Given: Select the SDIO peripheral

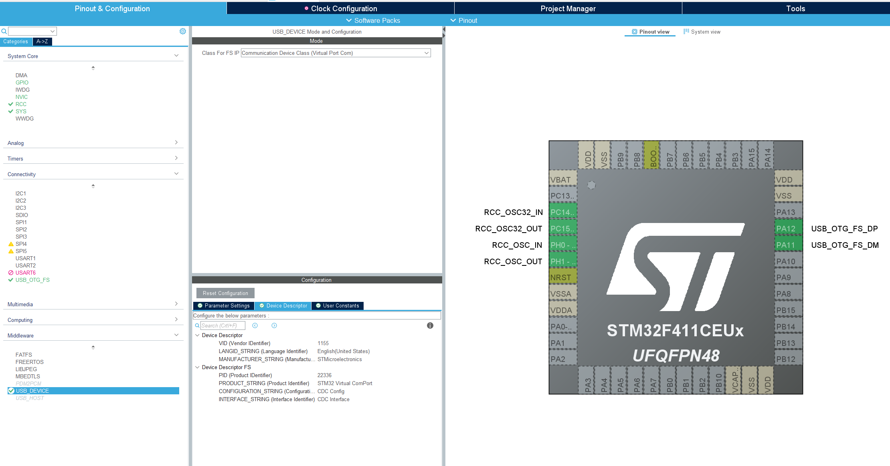Looking at the screenshot, I should pos(22,215).
